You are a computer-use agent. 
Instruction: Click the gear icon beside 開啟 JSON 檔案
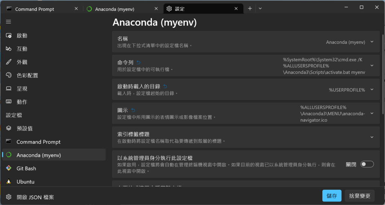[9, 197]
